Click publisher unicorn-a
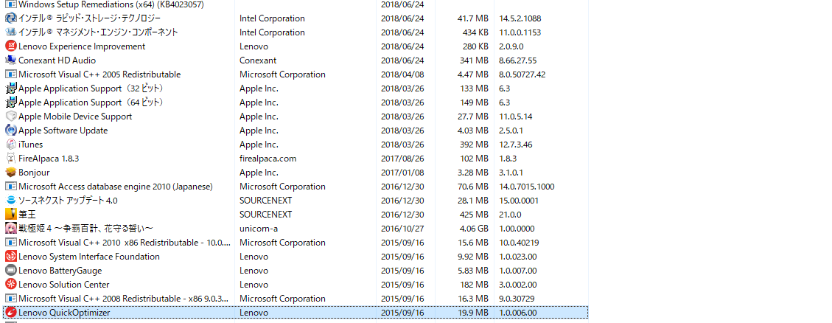 coord(259,229)
